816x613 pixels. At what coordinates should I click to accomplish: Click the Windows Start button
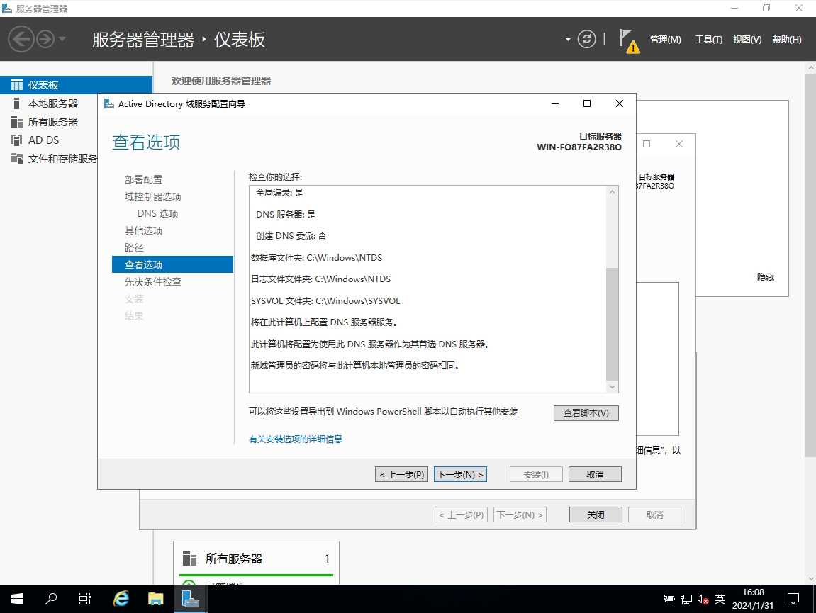tap(16, 599)
